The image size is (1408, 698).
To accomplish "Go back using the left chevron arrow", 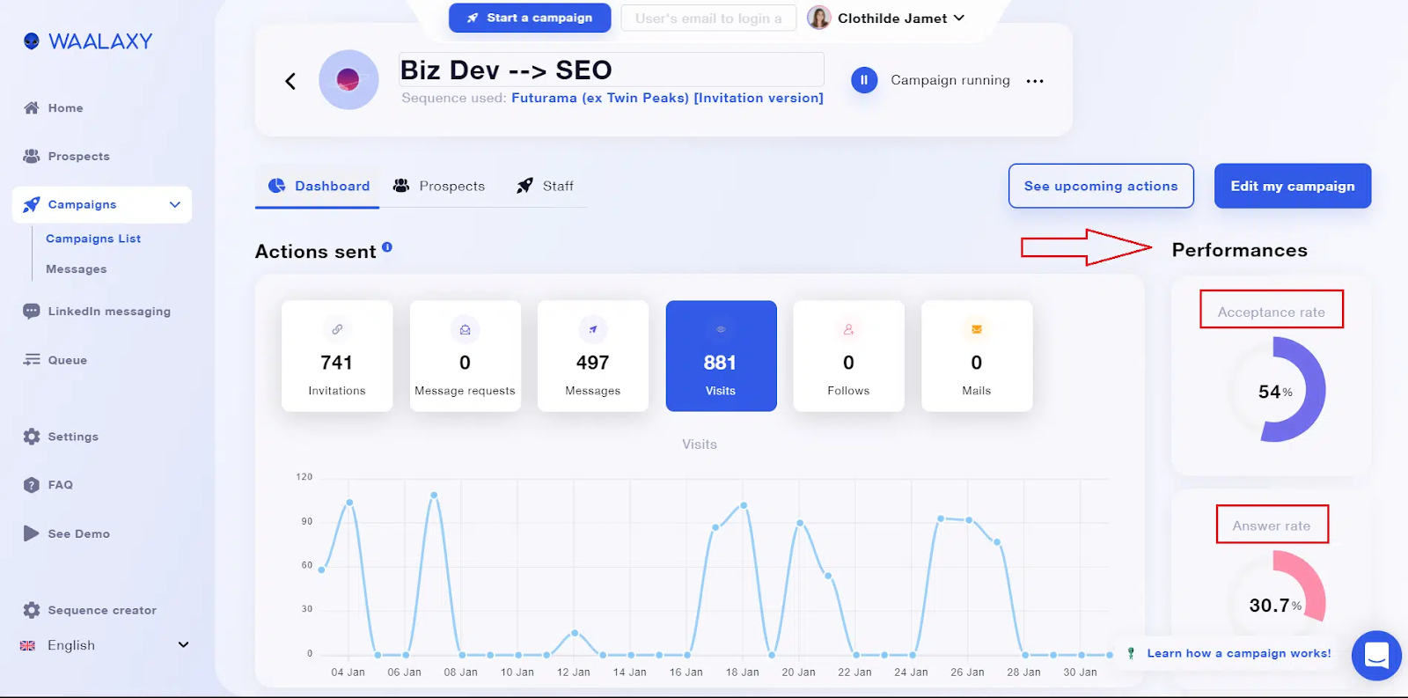I will pos(290,81).
